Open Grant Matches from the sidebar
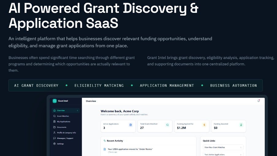 [x=66, y=116]
